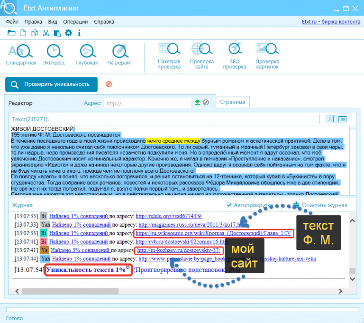Show program info with the 'i' icon
The height and width of the screenshot is (323, 364).
tap(80, 33)
